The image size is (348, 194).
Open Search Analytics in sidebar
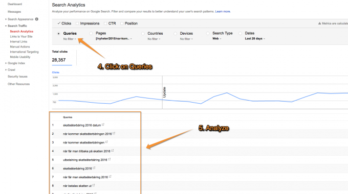[x=21, y=32]
